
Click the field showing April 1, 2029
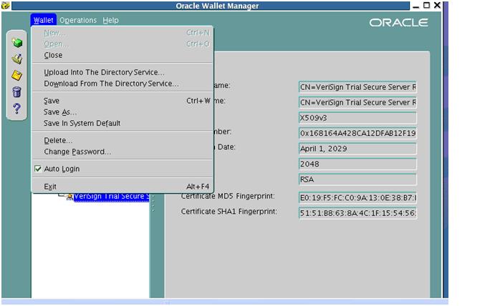pyautogui.click(x=357, y=149)
